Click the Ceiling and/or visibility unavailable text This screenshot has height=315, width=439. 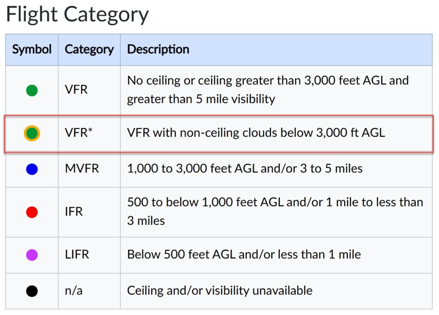coord(219,291)
